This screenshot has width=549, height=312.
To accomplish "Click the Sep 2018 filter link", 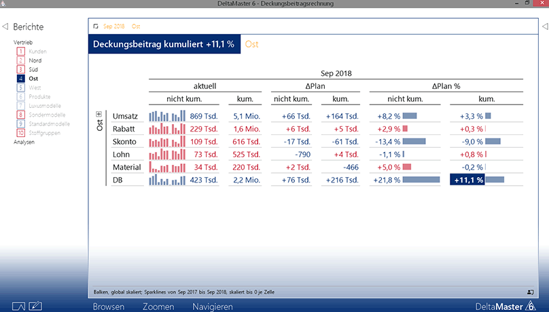I will 113,26.
